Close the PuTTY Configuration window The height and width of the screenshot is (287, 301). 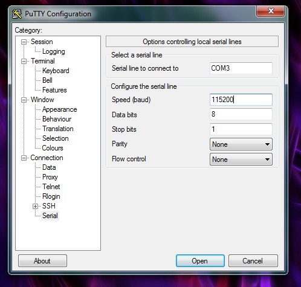[270, 11]
